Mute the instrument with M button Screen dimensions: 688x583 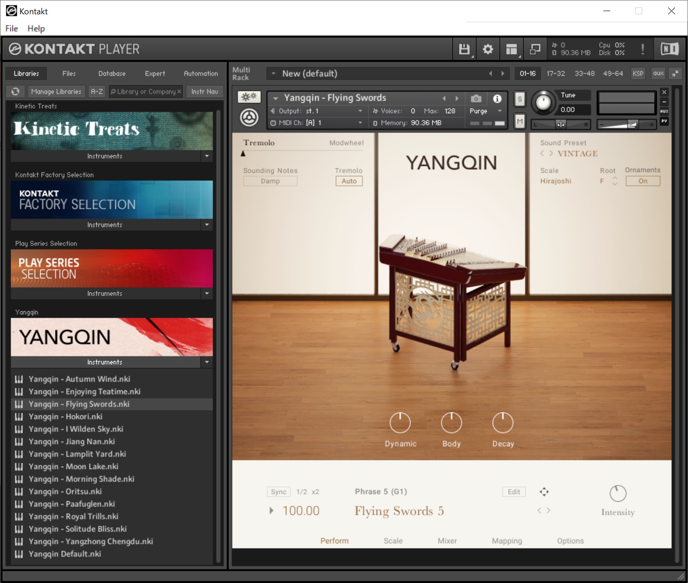[520, 121]
